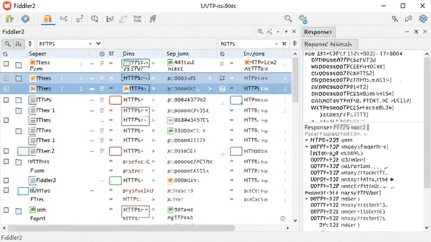Image resolution: width=431 pixels, height=242 pixels.
Task: Switch to the Response tab
Action: (318, 32)
